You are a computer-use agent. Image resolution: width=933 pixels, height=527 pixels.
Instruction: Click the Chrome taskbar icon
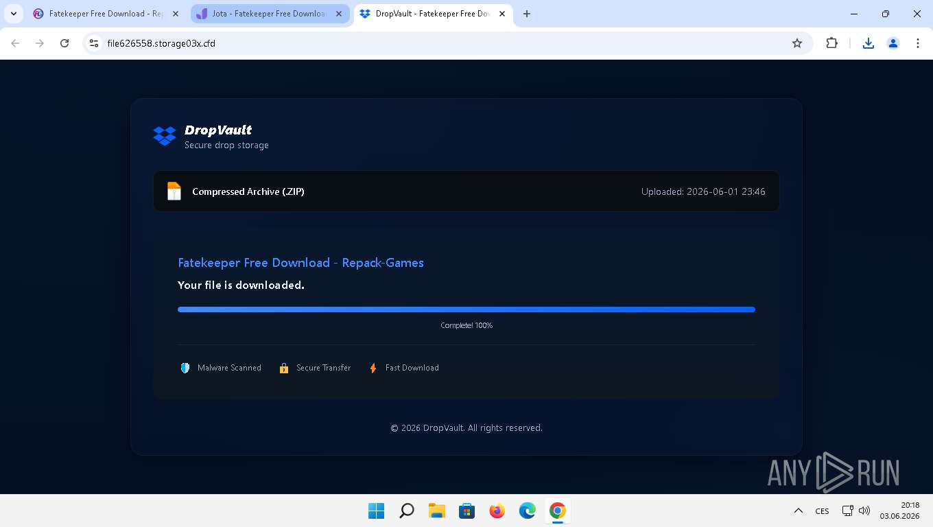(x=557, y=511)
